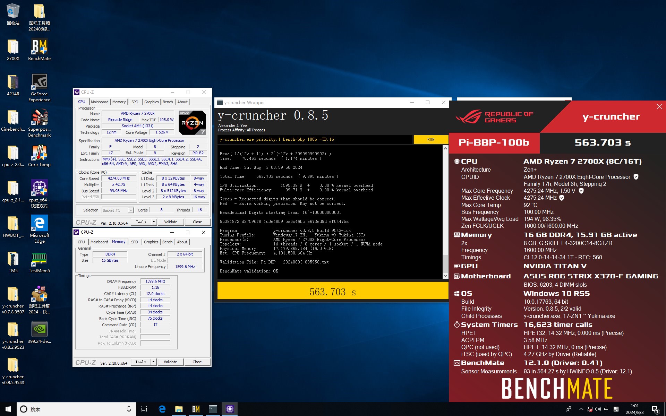Image resolution: width=666 pixels, height=416 pixels.
Task: Switch to Memory tab in upper CPU-Z
Action: click(x=119, y=102)
